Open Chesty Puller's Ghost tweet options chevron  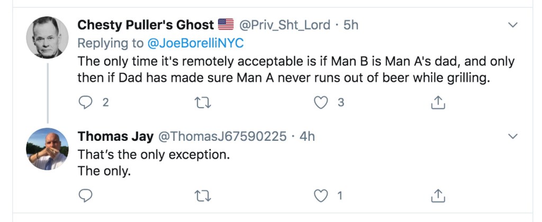512,25
